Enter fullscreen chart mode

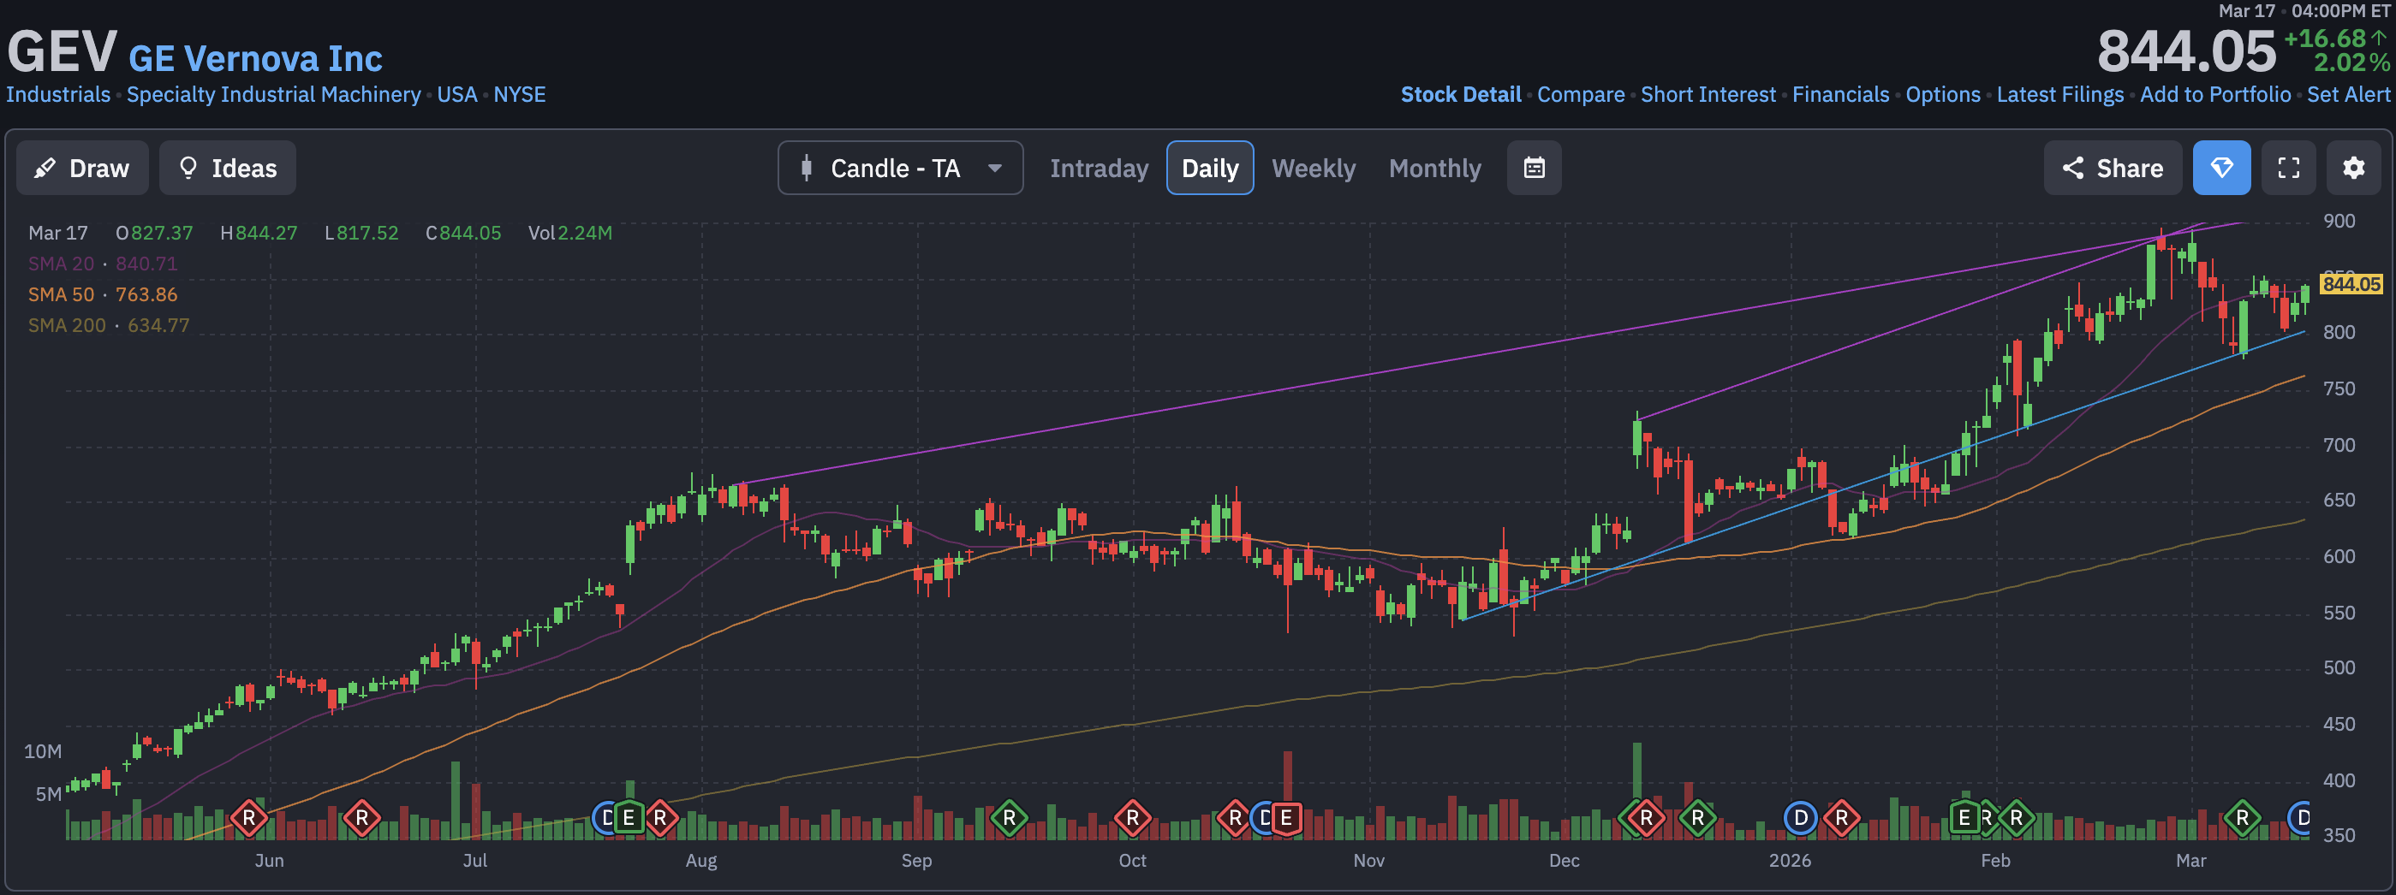[x=2288, y=169]
